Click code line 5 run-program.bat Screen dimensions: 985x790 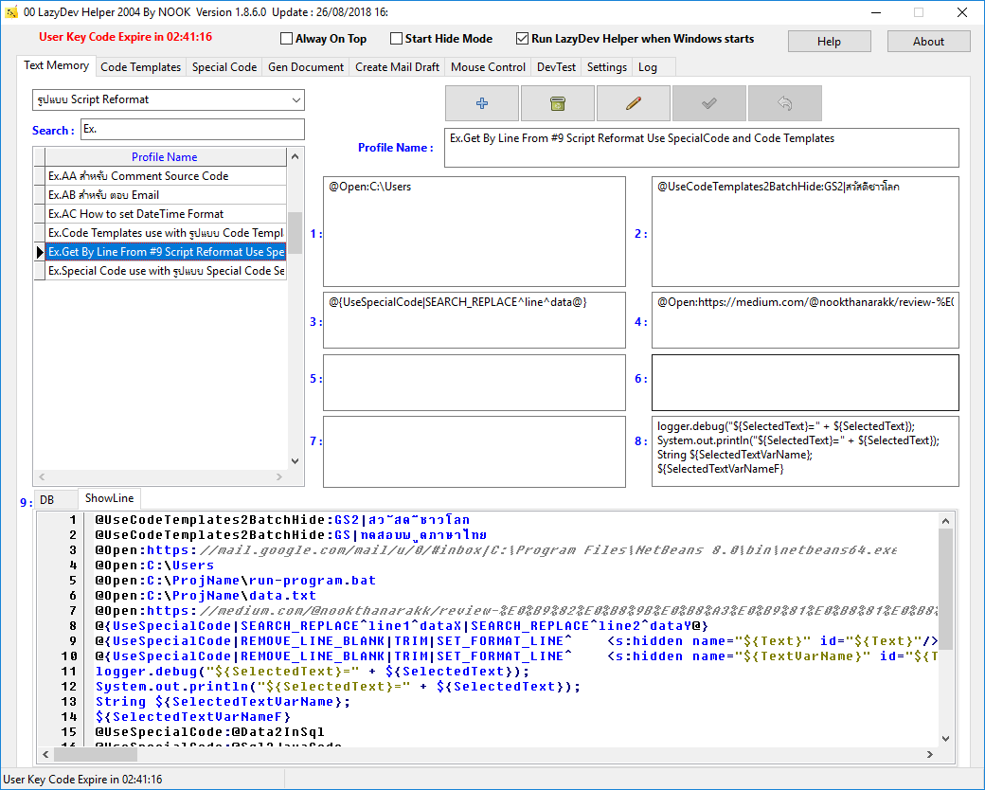(x=236, y=580)
